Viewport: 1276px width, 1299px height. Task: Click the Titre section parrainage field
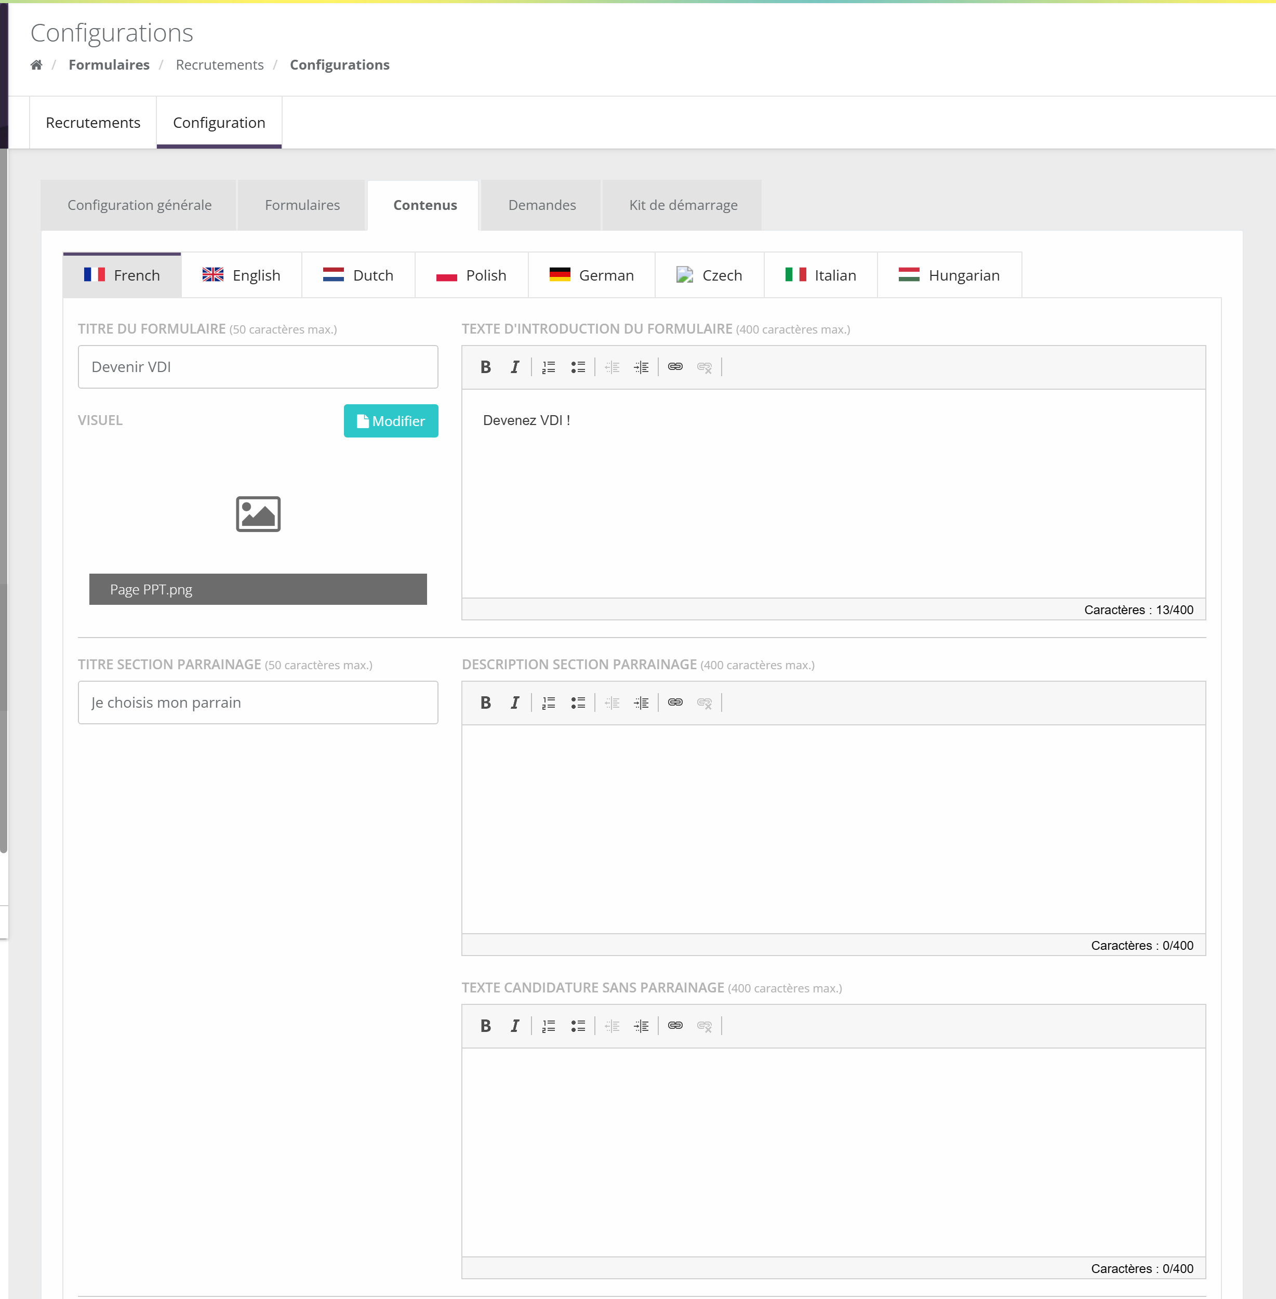[258, 702]
